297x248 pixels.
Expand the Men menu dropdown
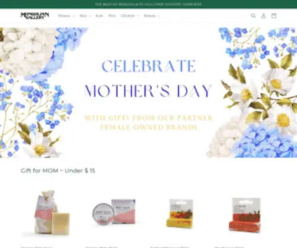pyautogui.click(x=85, y=16)
